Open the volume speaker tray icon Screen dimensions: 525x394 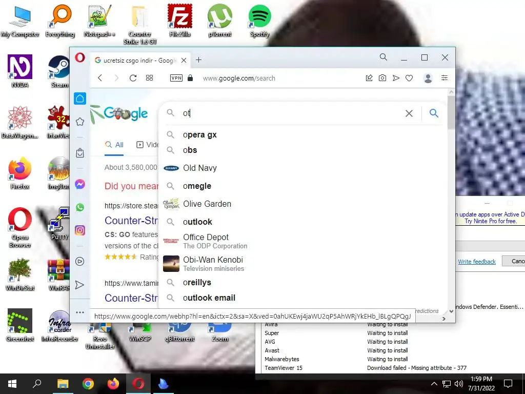[x=458, y=384]
